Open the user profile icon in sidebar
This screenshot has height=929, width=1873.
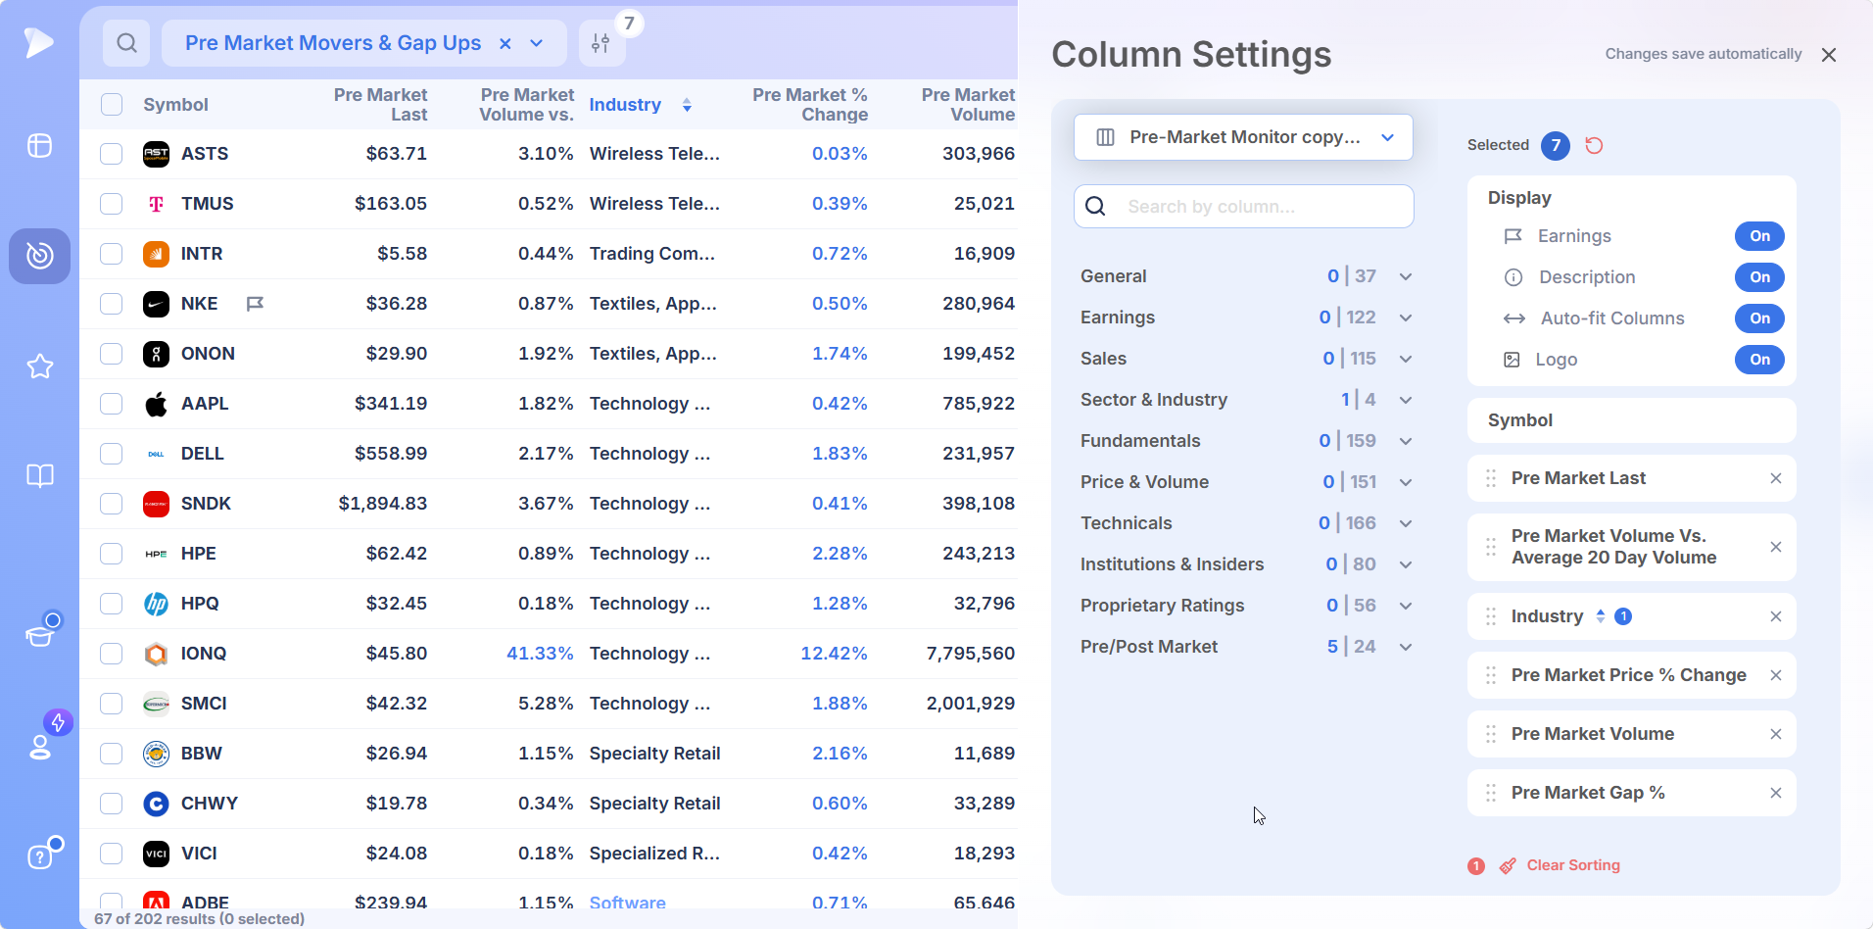click(x=39, y=747)
